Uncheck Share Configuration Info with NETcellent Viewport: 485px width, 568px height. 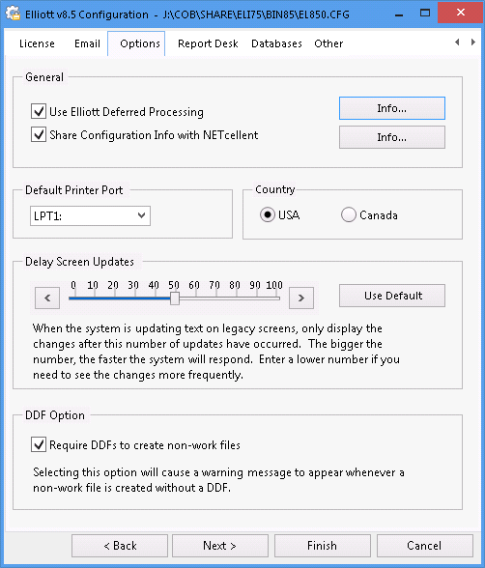(39, 134)
